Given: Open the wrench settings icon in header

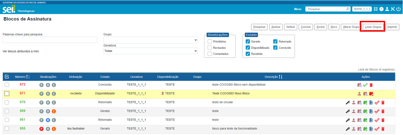Looking at the screenshot, I should (393, 9).
